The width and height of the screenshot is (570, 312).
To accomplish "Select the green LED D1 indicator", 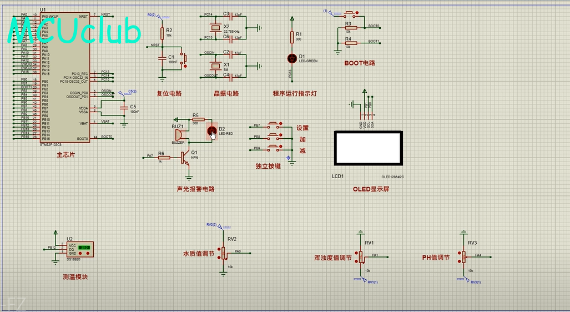I will tap(292, 58).
